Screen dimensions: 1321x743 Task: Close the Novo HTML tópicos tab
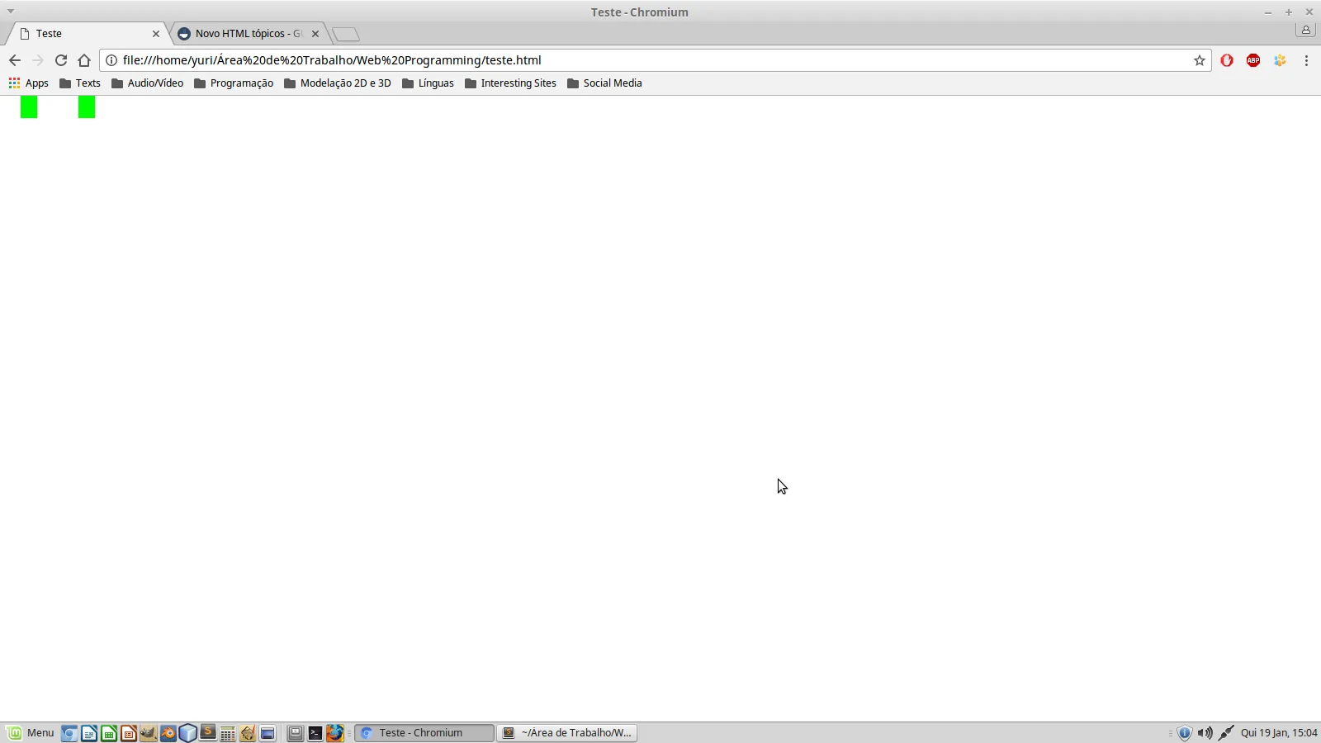tap(315, 34)
